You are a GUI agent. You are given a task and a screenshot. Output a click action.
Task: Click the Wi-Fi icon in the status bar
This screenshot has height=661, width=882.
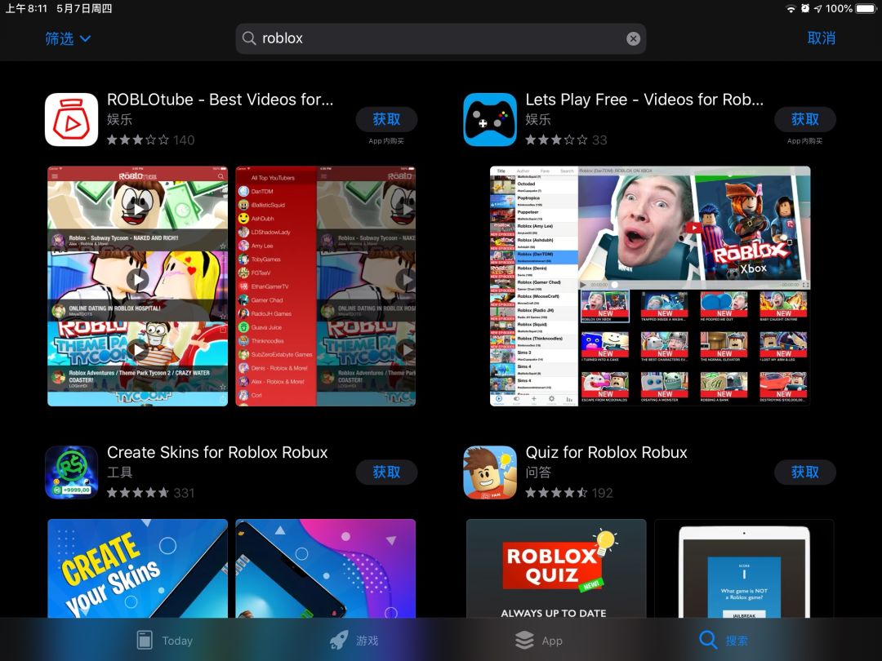791,8
